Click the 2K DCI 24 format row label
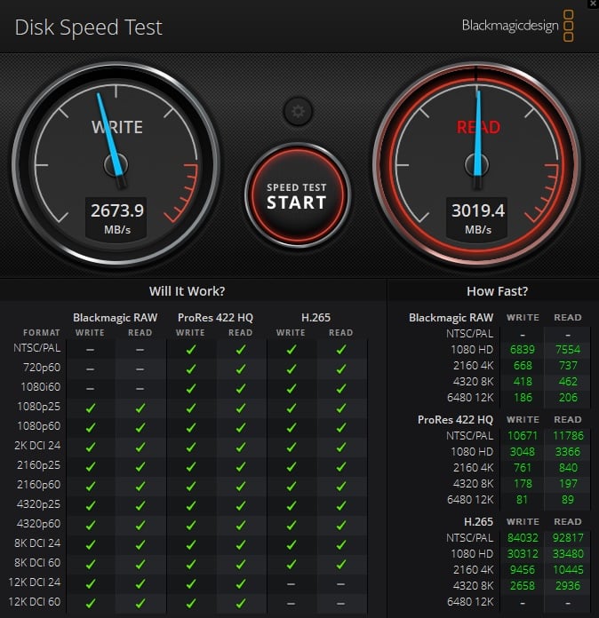Viewport: 599px width, 618px height. pyautogui.click(x=37, y=446)
